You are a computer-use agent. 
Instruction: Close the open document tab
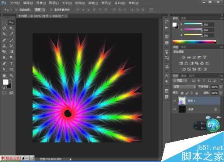tap(66, 16)
